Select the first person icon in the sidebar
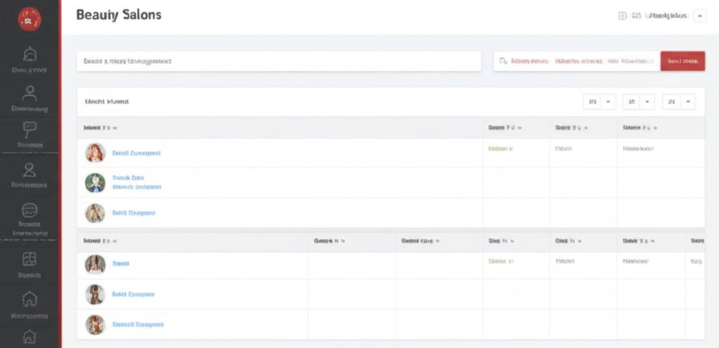 click(x=29, y=93)
